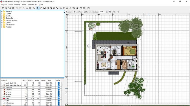The image size is (190, 106).
Task: Click the Zoom in magnifier icon
Action: (x=74, y=8)
